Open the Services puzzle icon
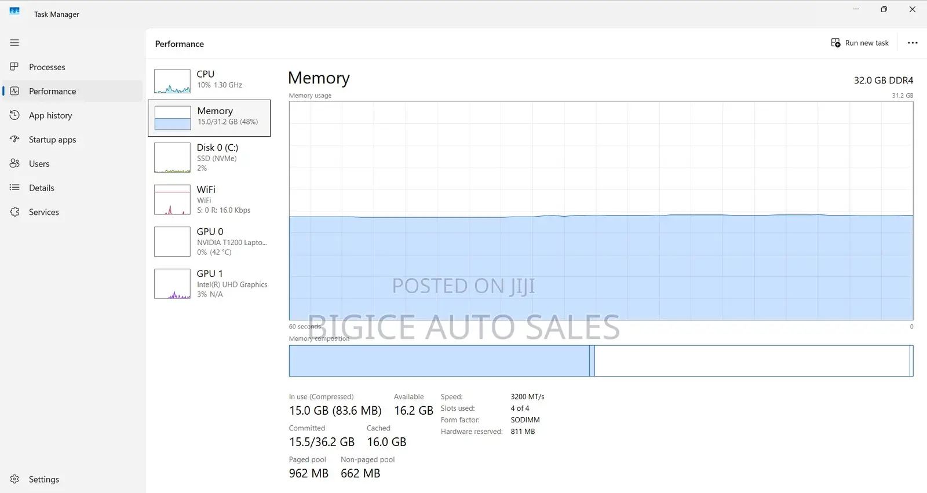 click(x=14, y=212)
